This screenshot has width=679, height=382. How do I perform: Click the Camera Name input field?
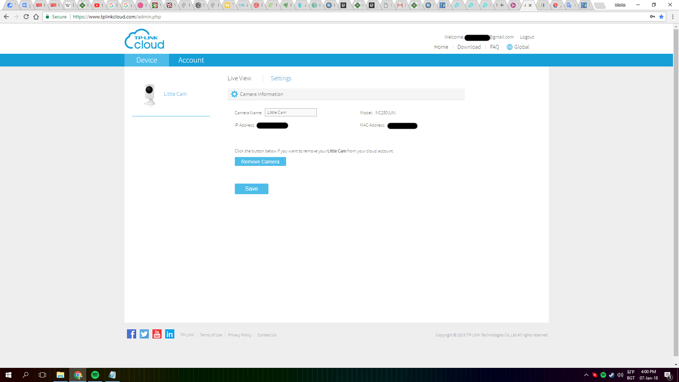[291, 112]
